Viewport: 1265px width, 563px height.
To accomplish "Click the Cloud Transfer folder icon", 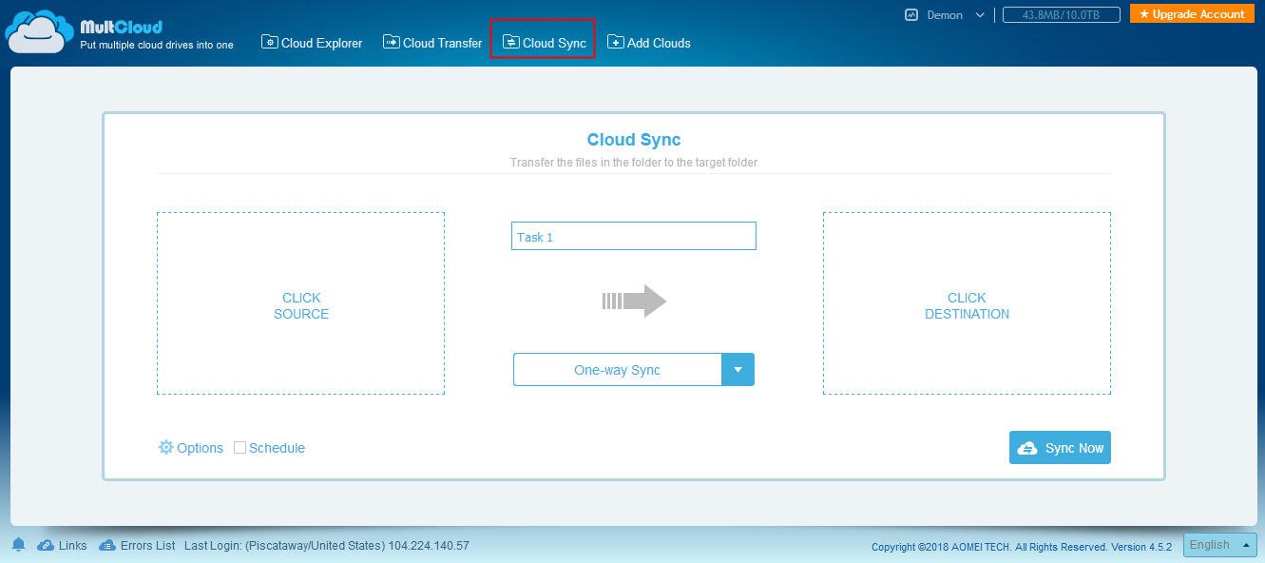I will (392, 42).
